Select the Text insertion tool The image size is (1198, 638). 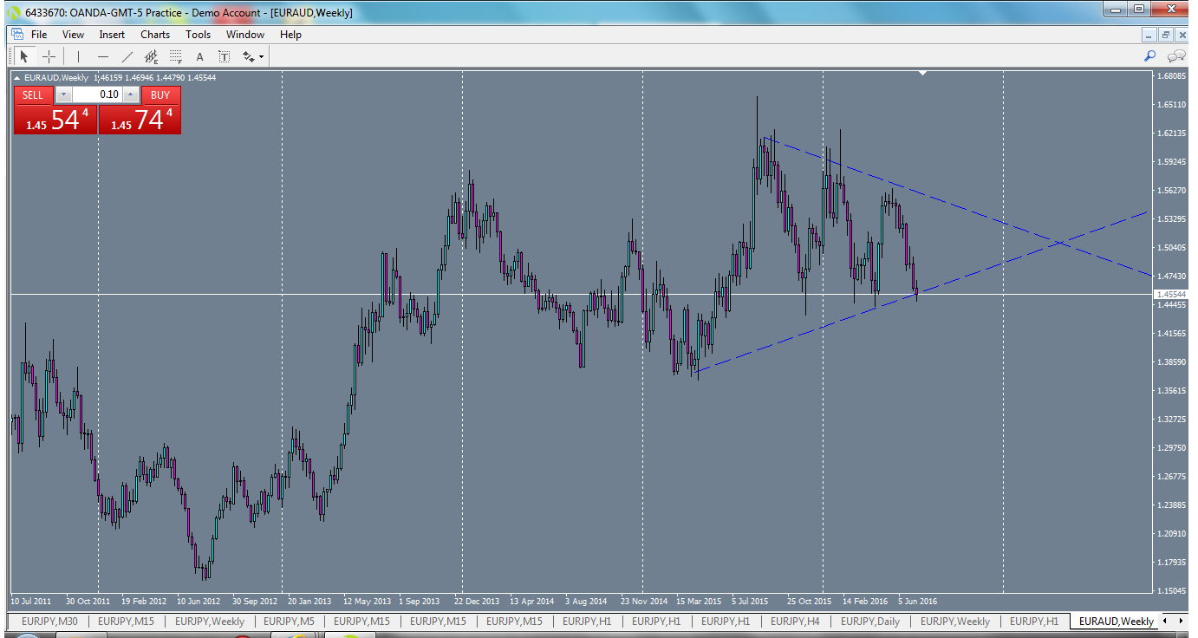tap(199, 56)
